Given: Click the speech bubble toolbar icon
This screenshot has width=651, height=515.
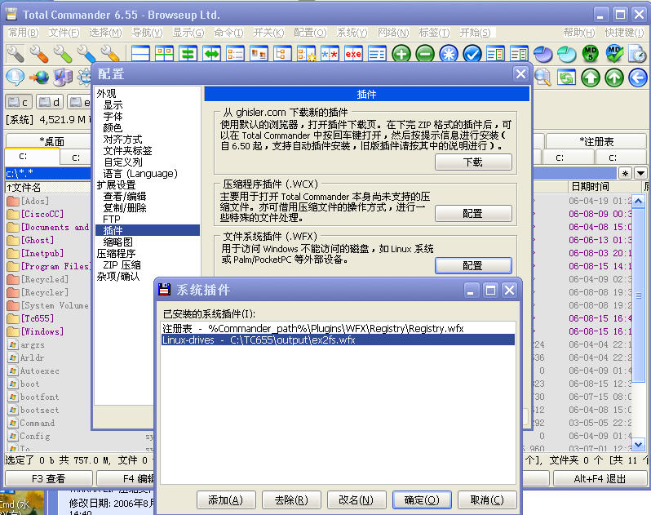Looking at the screenshot, I should coord(15,78).
